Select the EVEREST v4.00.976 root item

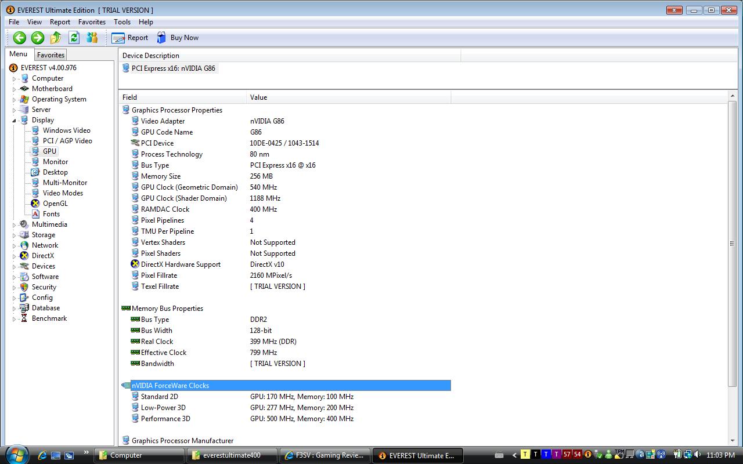click(x=48, y=68)
